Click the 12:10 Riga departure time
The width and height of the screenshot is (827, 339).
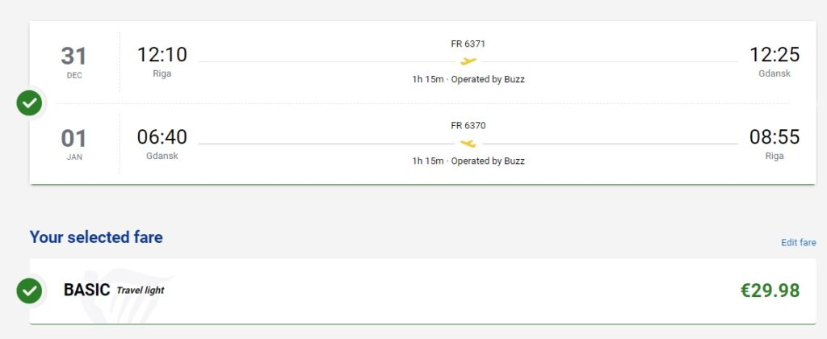162,54
